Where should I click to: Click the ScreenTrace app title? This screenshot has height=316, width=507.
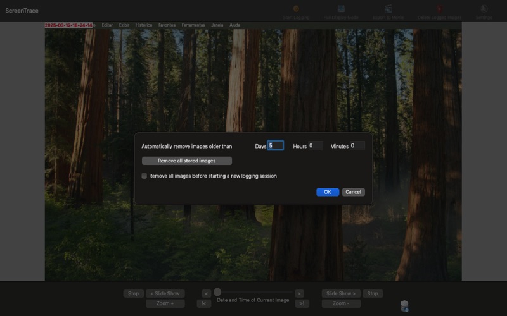click(22, 11)
